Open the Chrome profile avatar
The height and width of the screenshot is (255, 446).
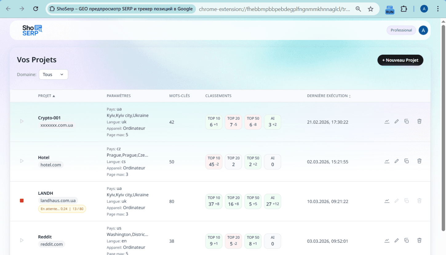tap(424, 9)
